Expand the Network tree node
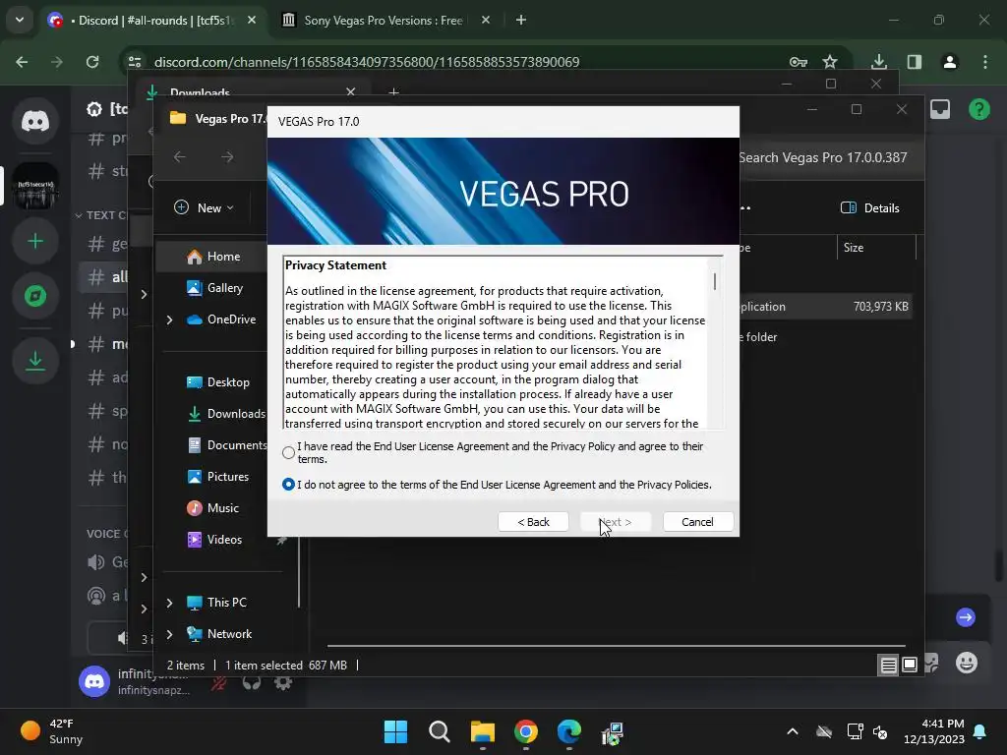Image resolution: width=1007 pixels, height=755 pixels. point(169,634)
